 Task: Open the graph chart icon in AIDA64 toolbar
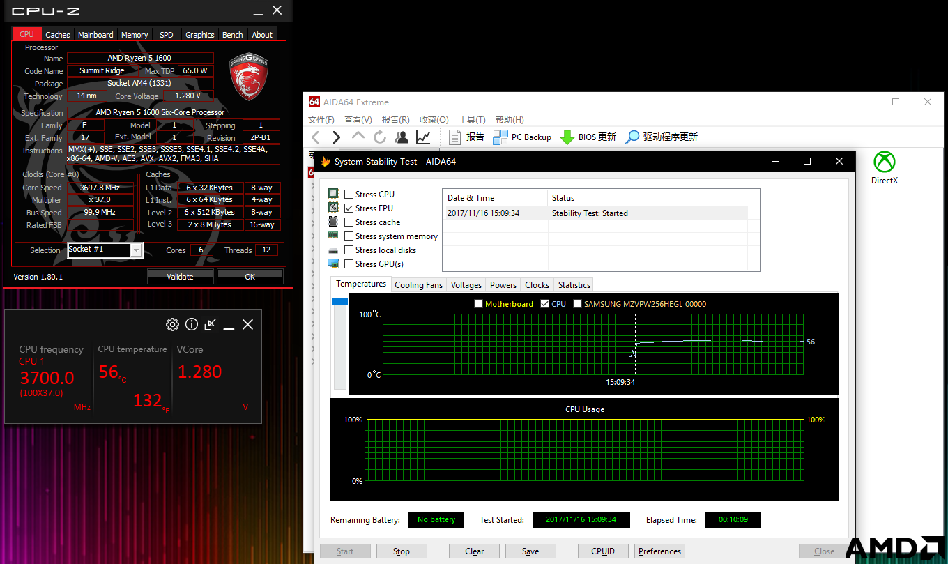coord(423,137)
